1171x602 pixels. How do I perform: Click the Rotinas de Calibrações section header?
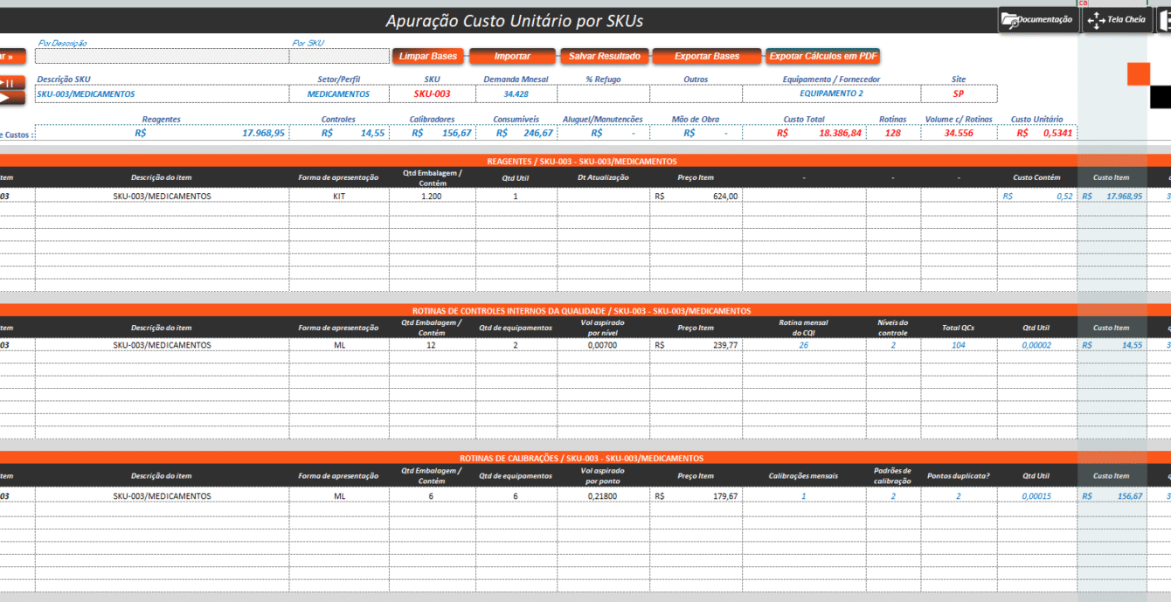point(581,458)
